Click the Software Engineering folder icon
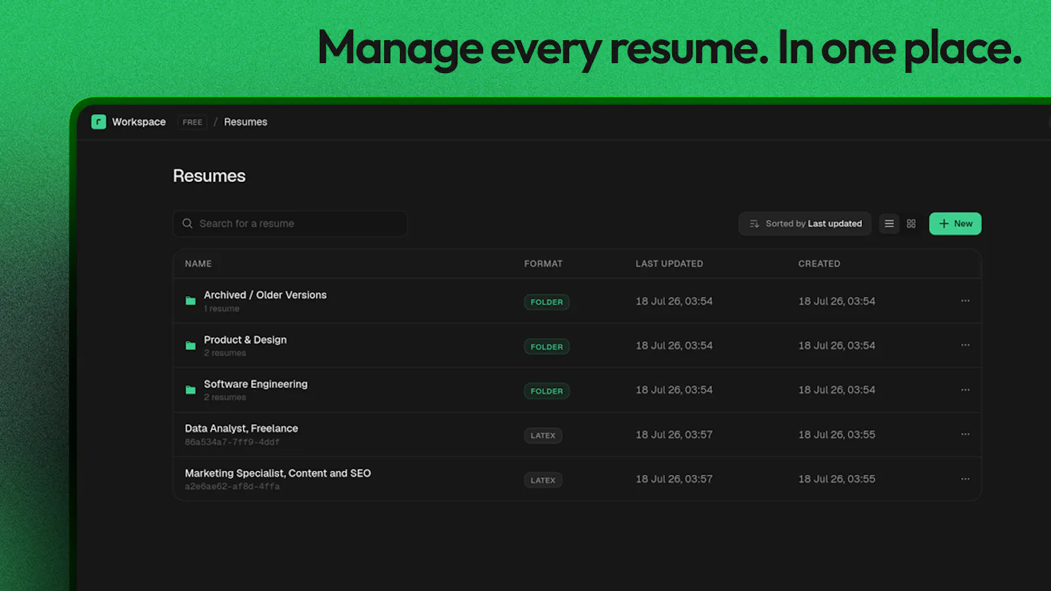The width and height of the screenshot is (1051, 591). tap(190, 390)
